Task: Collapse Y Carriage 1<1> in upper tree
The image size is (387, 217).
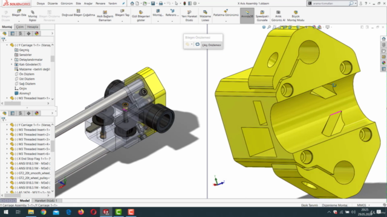Action: pyautogui.click(x=7, y=45)
